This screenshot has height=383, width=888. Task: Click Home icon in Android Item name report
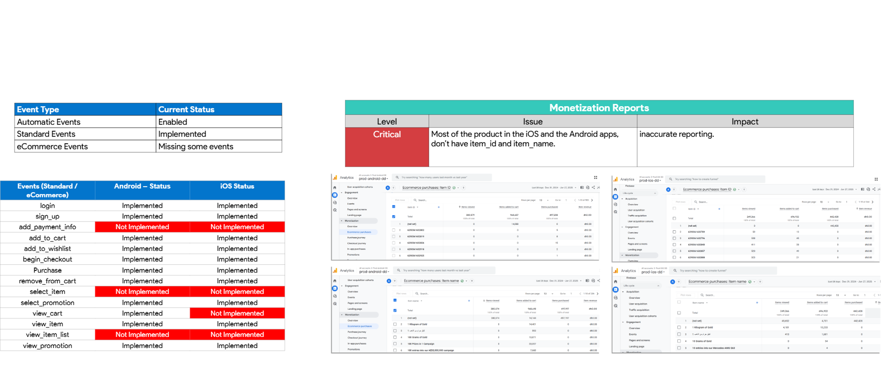334,281
